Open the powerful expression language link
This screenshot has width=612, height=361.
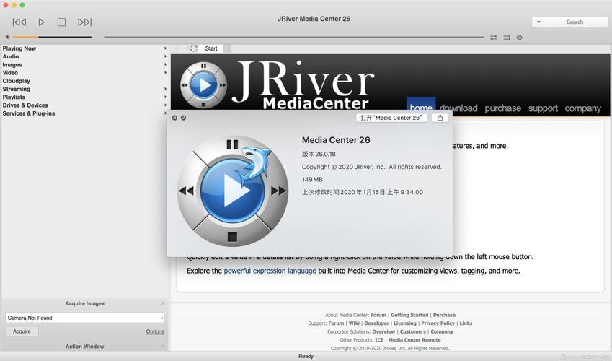[x=270, y=271]
